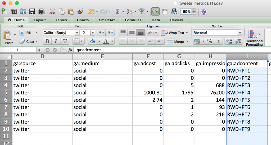
Task: Click the Copy icon
Action: pyautogui.click(x=61, y=12)
